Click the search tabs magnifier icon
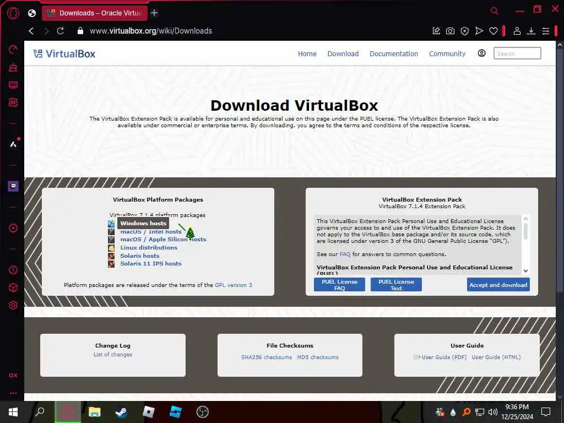Image resolution: width=564 pixels, height=423 pixels. coord(495,11)
